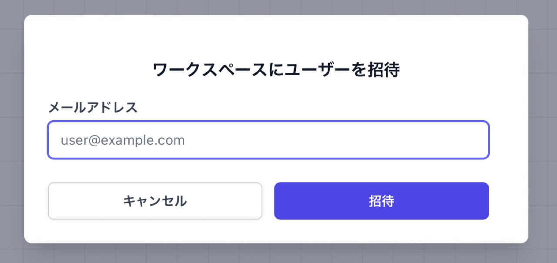The height and width of the screenshot is (263, 557).
Task: Dismiss the dialog using キャンセル
Action: point(155,201)
